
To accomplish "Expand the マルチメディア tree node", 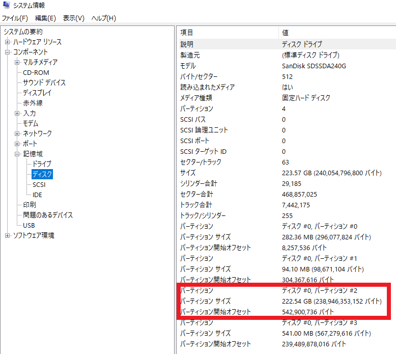I will pyautogui.click(x=17, y=63).
